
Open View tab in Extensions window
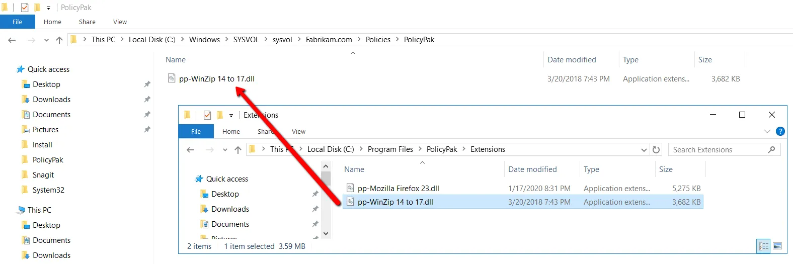pyautogui.click(x=298, y=131)
